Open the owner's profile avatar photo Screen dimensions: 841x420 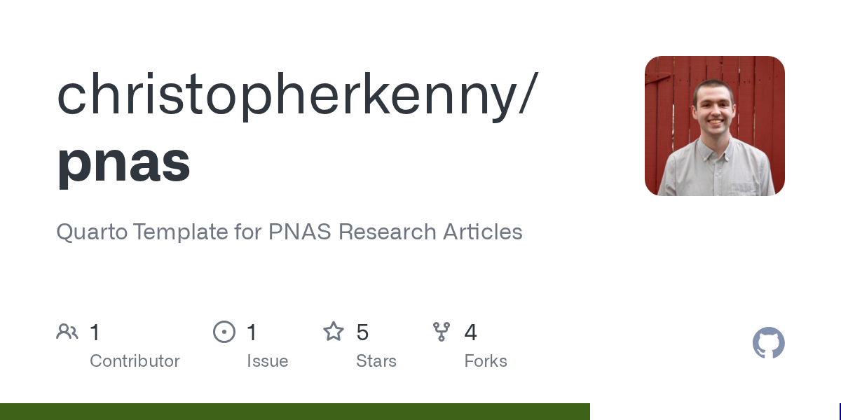(714, 126)
